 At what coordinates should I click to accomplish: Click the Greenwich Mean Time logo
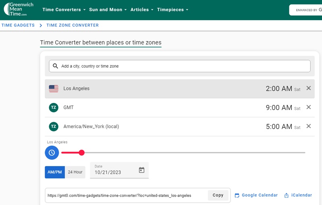(x=19, y=9)
